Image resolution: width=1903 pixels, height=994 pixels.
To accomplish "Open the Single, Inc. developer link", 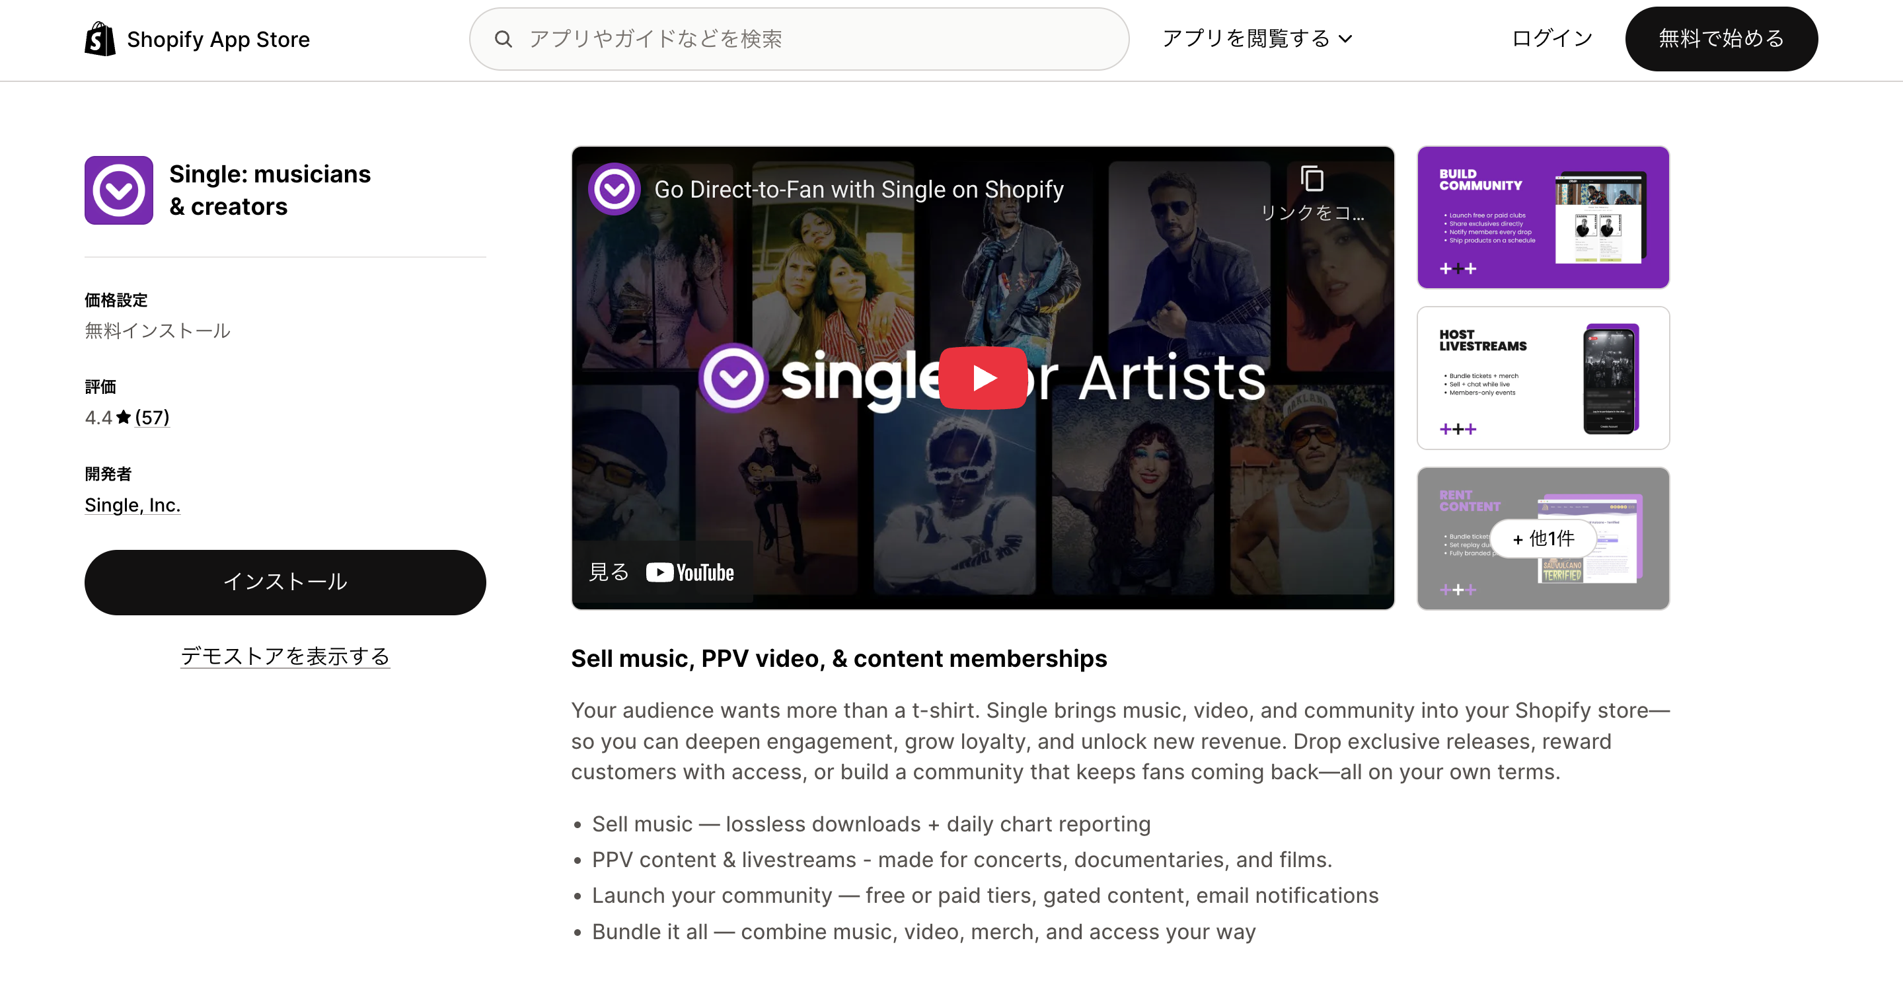I will pos(132,505).
